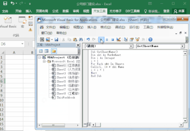This screenshot has height=131, width=190.
Task: Open Properties Window icon in VBA toolbar
Action: (x=131, y=39)
